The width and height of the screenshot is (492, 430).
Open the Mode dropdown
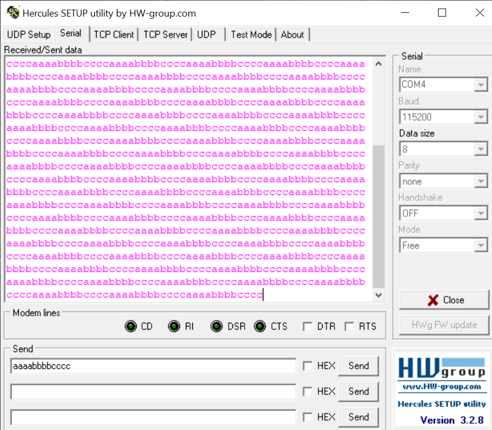pyautogui.click(x=480, y=245)
